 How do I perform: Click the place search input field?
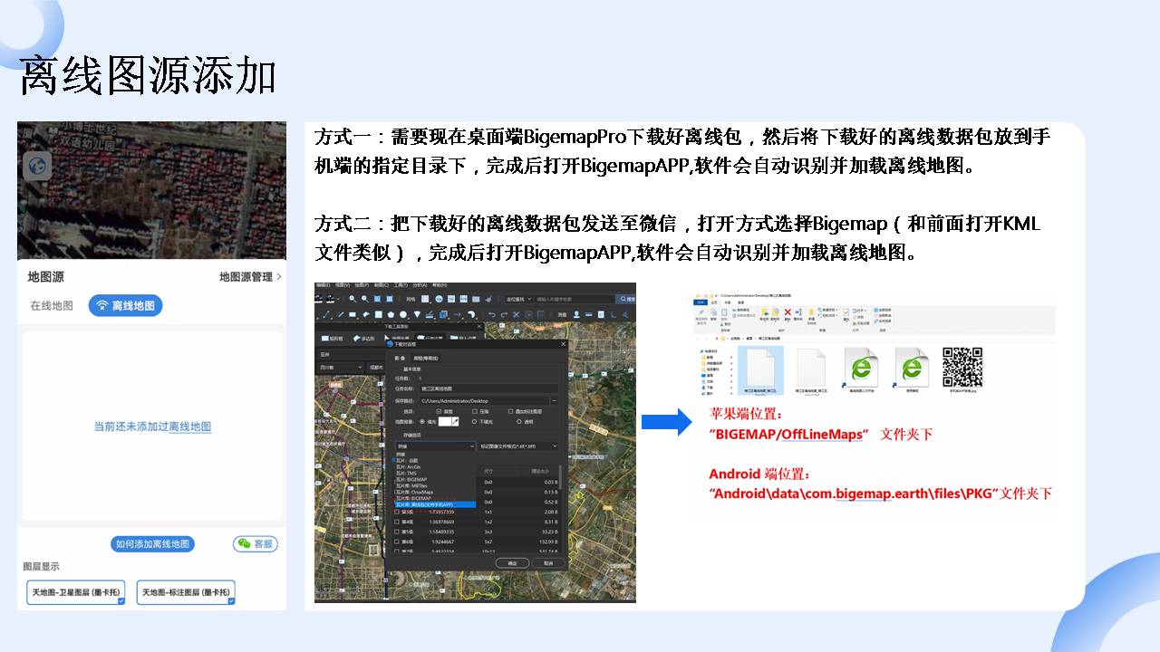pos(574,299)
